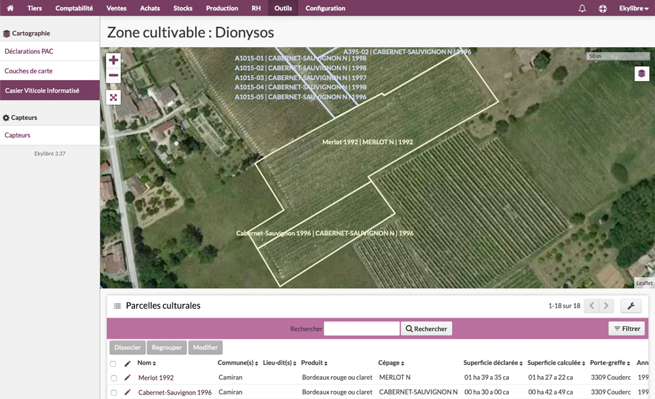Click the Dissocier button
Screen dimensions: 655x399
pos(128,348)
